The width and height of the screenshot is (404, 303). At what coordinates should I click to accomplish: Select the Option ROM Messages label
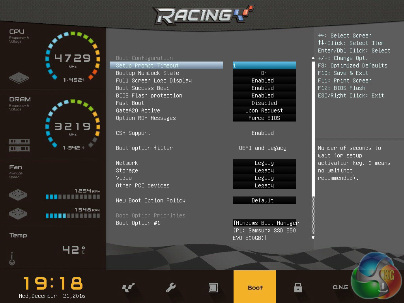146,118
